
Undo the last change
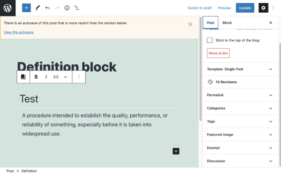[47, 8]
